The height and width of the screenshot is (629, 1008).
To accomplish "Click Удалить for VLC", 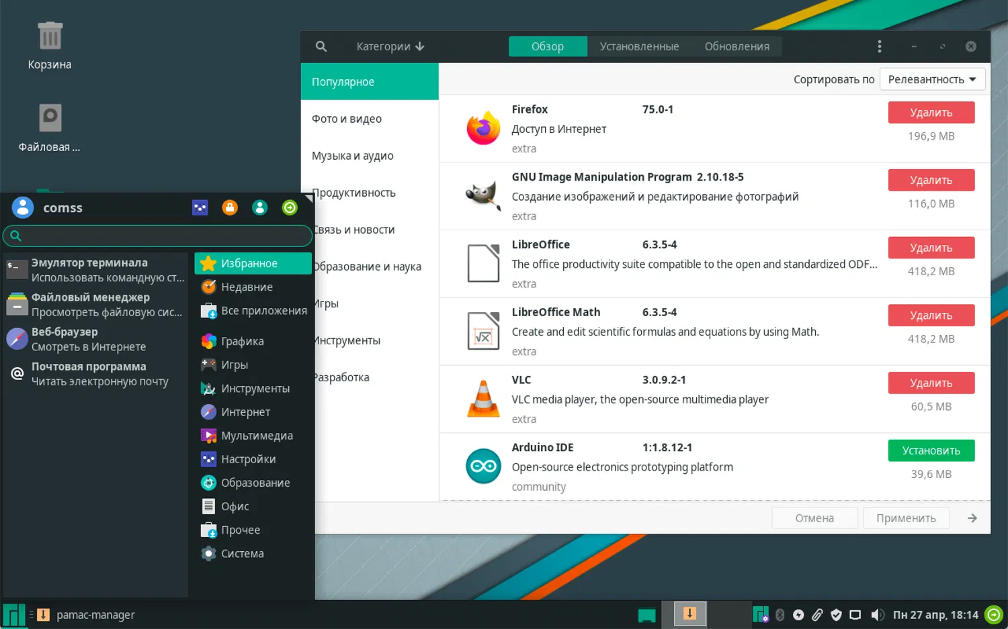I will 931,383.
